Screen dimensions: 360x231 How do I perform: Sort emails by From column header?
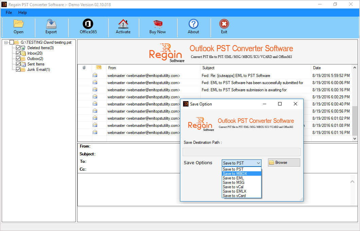[153, 68]
